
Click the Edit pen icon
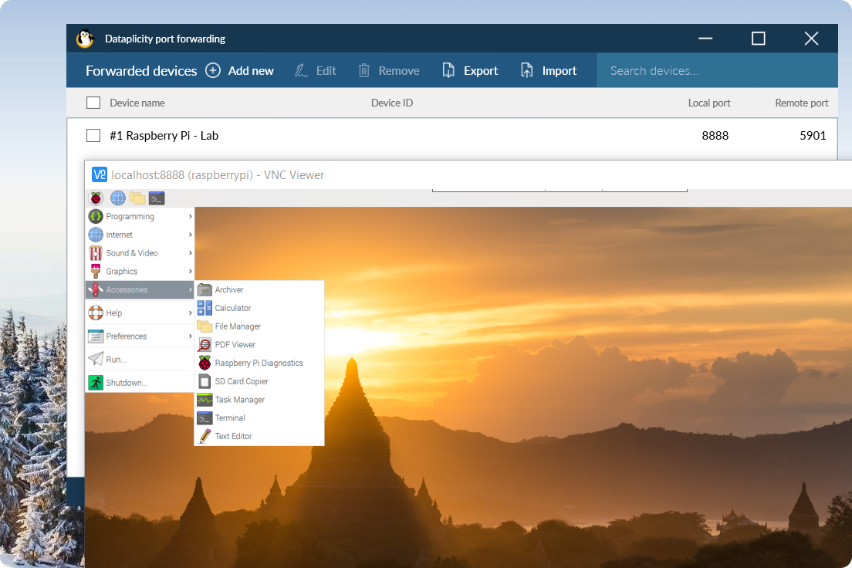pyautogui.click(x=301, y=71)
